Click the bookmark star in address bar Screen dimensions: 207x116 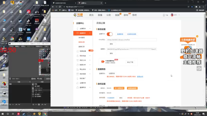pos(192,7)
